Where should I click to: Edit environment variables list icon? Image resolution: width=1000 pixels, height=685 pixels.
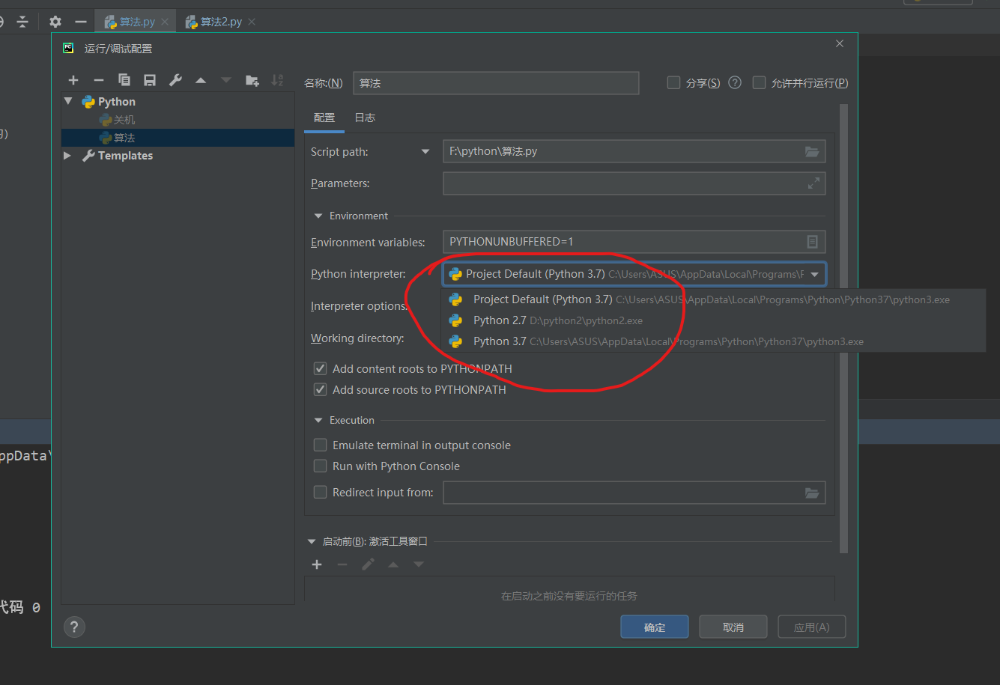812,242
